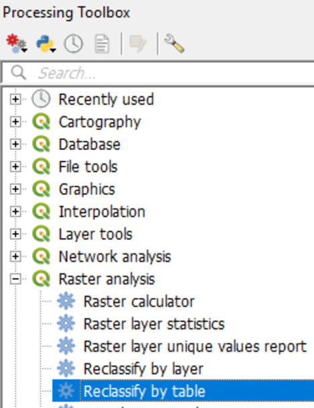The width and height of the screenshot is (314, 408).
Task: Click the File tools QGIS icon
Action: click(x=41, y=167)
